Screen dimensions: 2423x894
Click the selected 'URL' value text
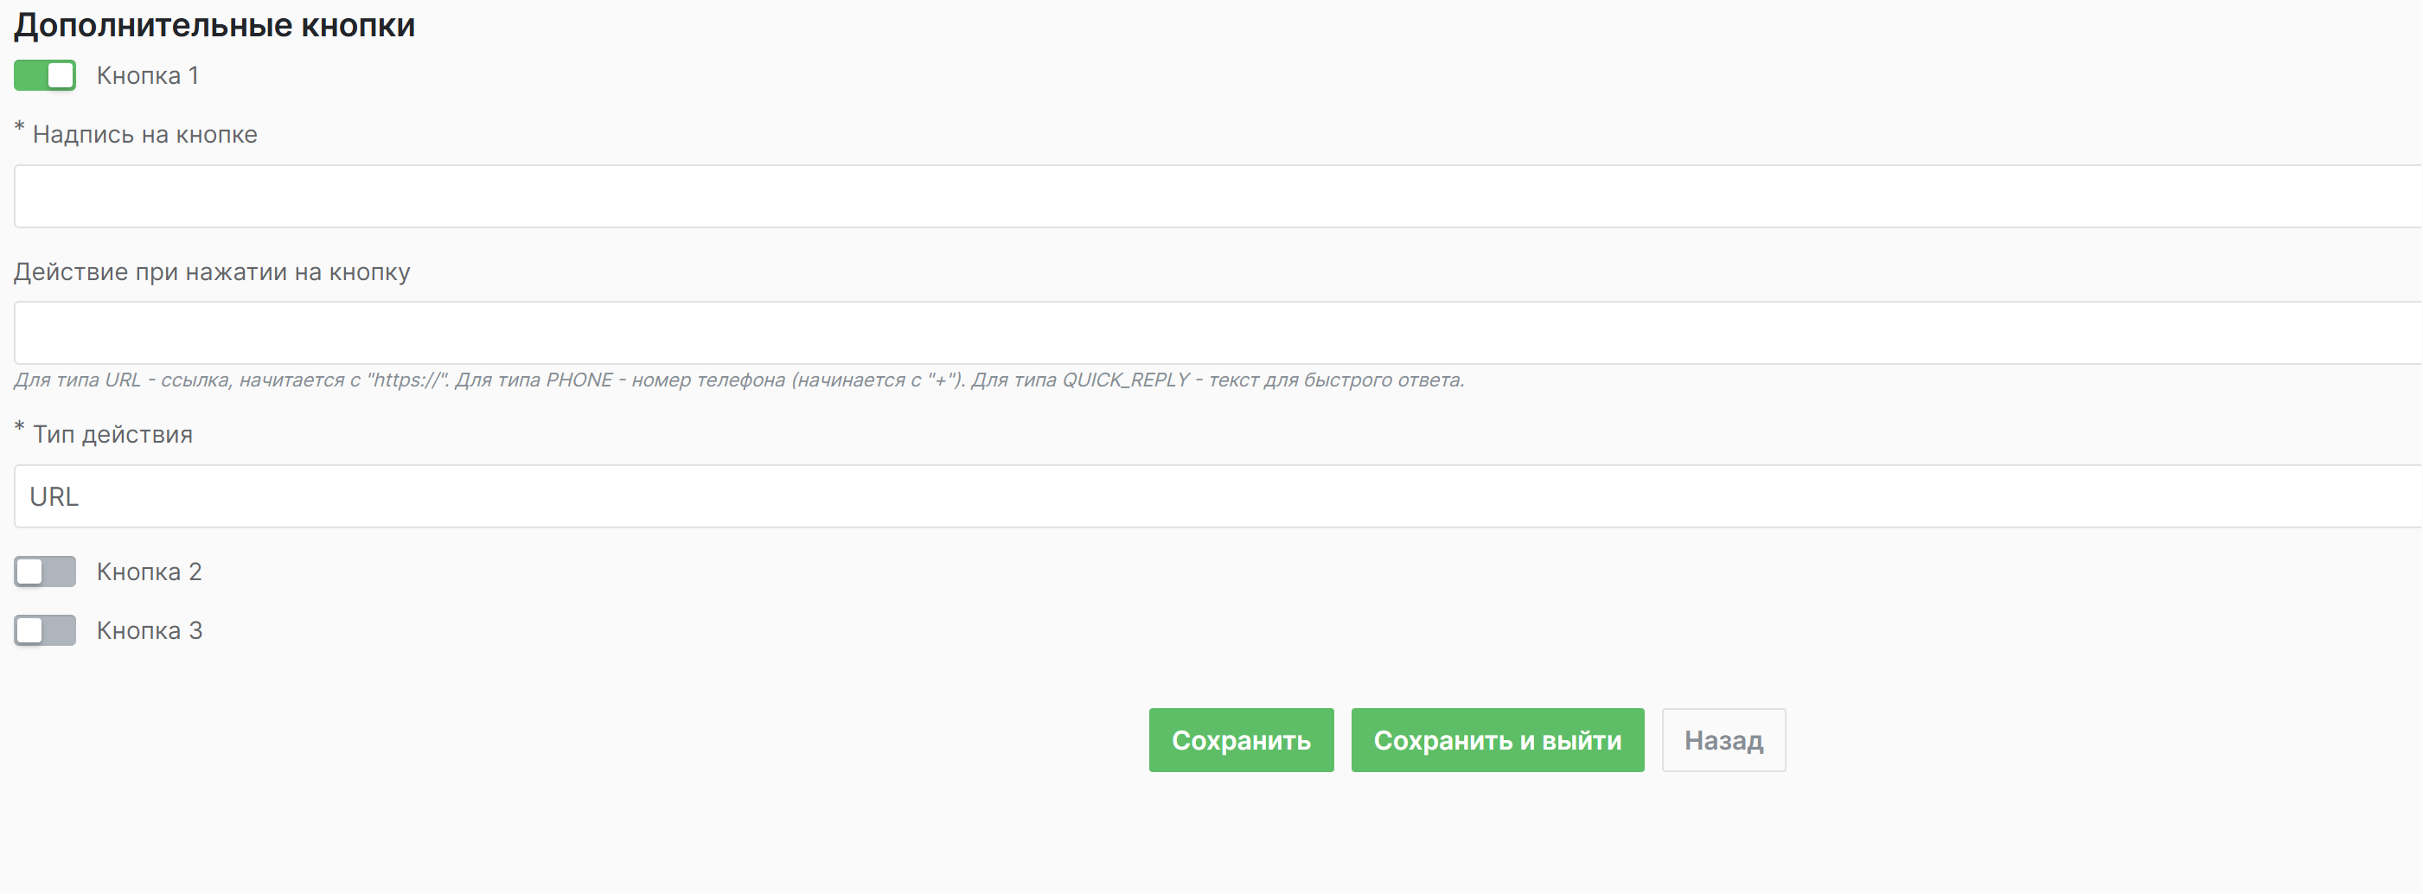tap(54, 496)
